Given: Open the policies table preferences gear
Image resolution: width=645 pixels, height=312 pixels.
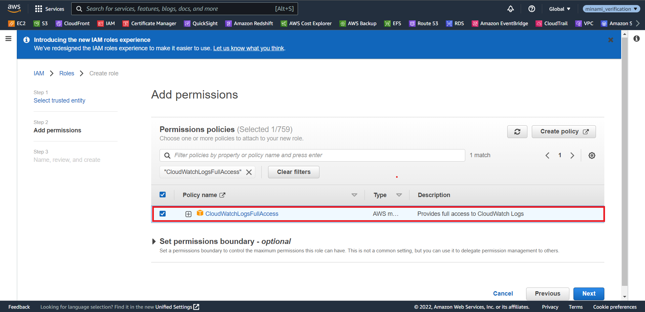Looking at the screenshot, I should (x=592, y=155).
